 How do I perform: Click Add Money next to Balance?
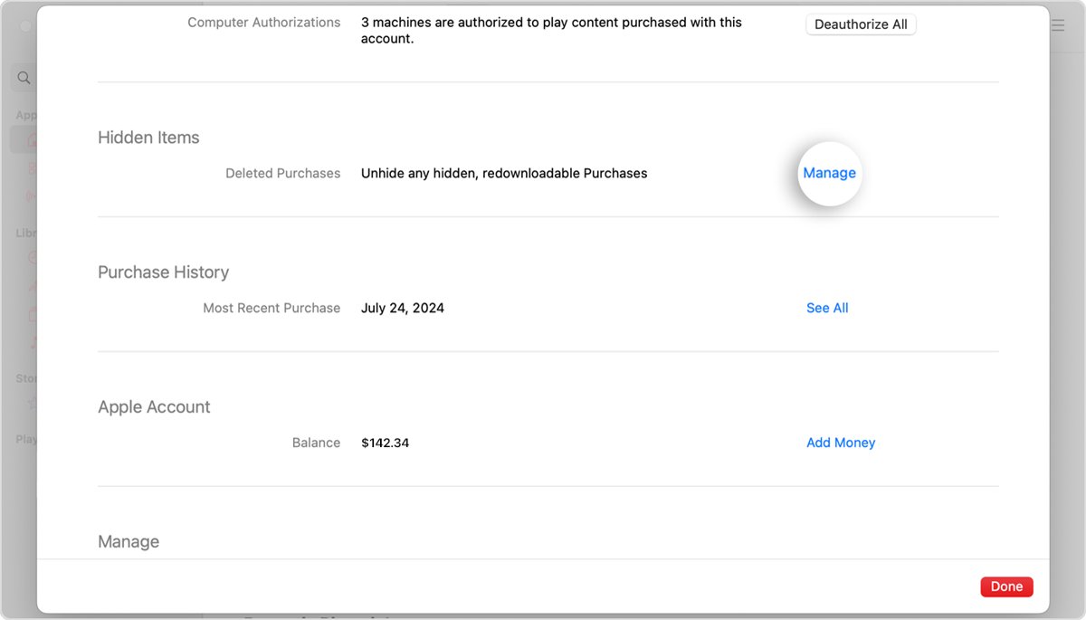(x=841, y=443)
